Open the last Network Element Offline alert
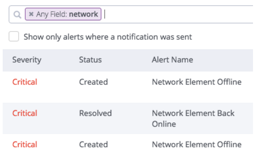 (197, 145)
